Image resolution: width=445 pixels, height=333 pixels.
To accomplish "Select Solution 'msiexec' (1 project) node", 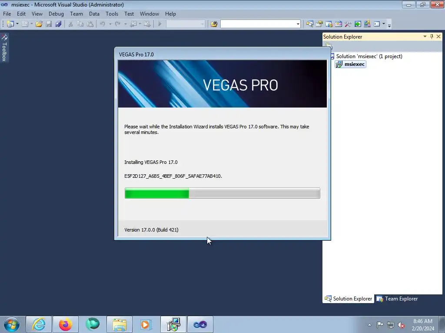I will (369, 56).
